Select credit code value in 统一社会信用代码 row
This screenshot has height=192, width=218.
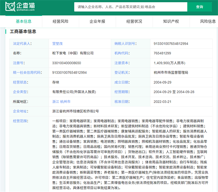coord(69,72)
